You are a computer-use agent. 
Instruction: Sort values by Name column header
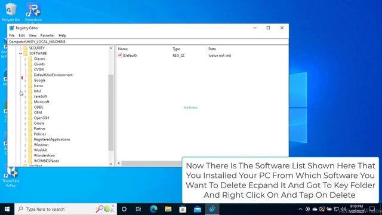coord(123,49)
